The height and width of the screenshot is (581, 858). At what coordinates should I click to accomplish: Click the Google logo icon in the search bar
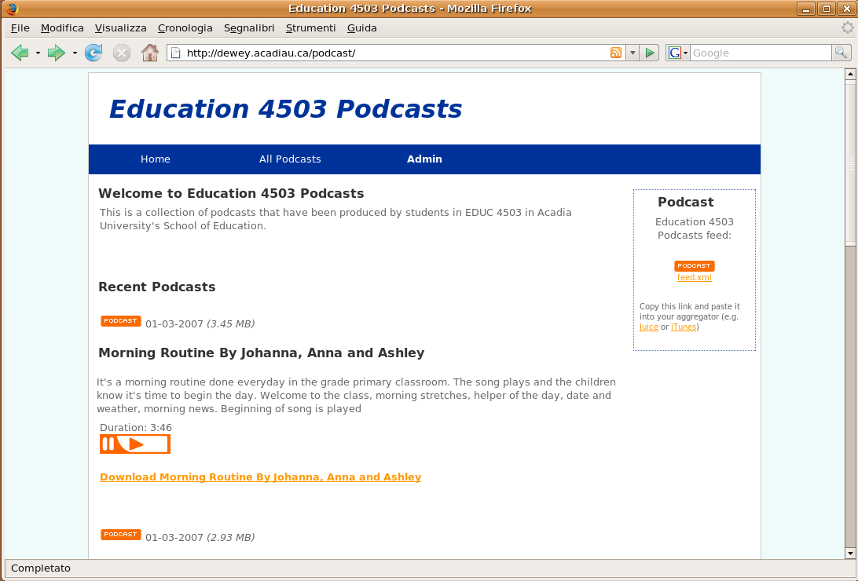676,53
